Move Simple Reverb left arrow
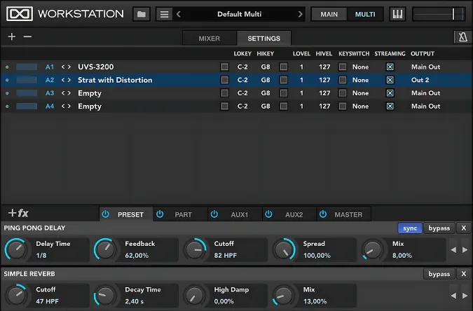Screen dimensions: 473x311 pos(453,296)
